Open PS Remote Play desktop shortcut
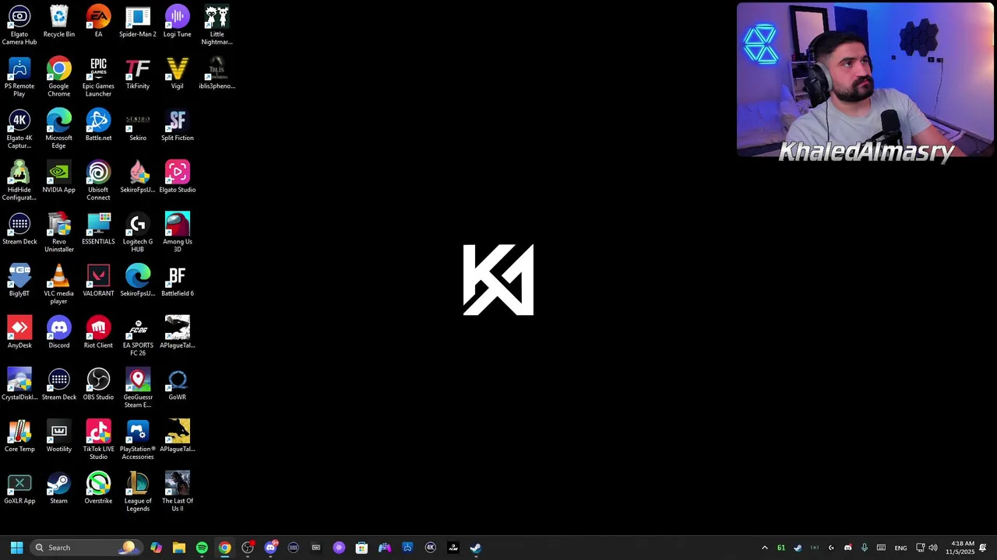This screenshot has height=560, width=997. [19, 77]
